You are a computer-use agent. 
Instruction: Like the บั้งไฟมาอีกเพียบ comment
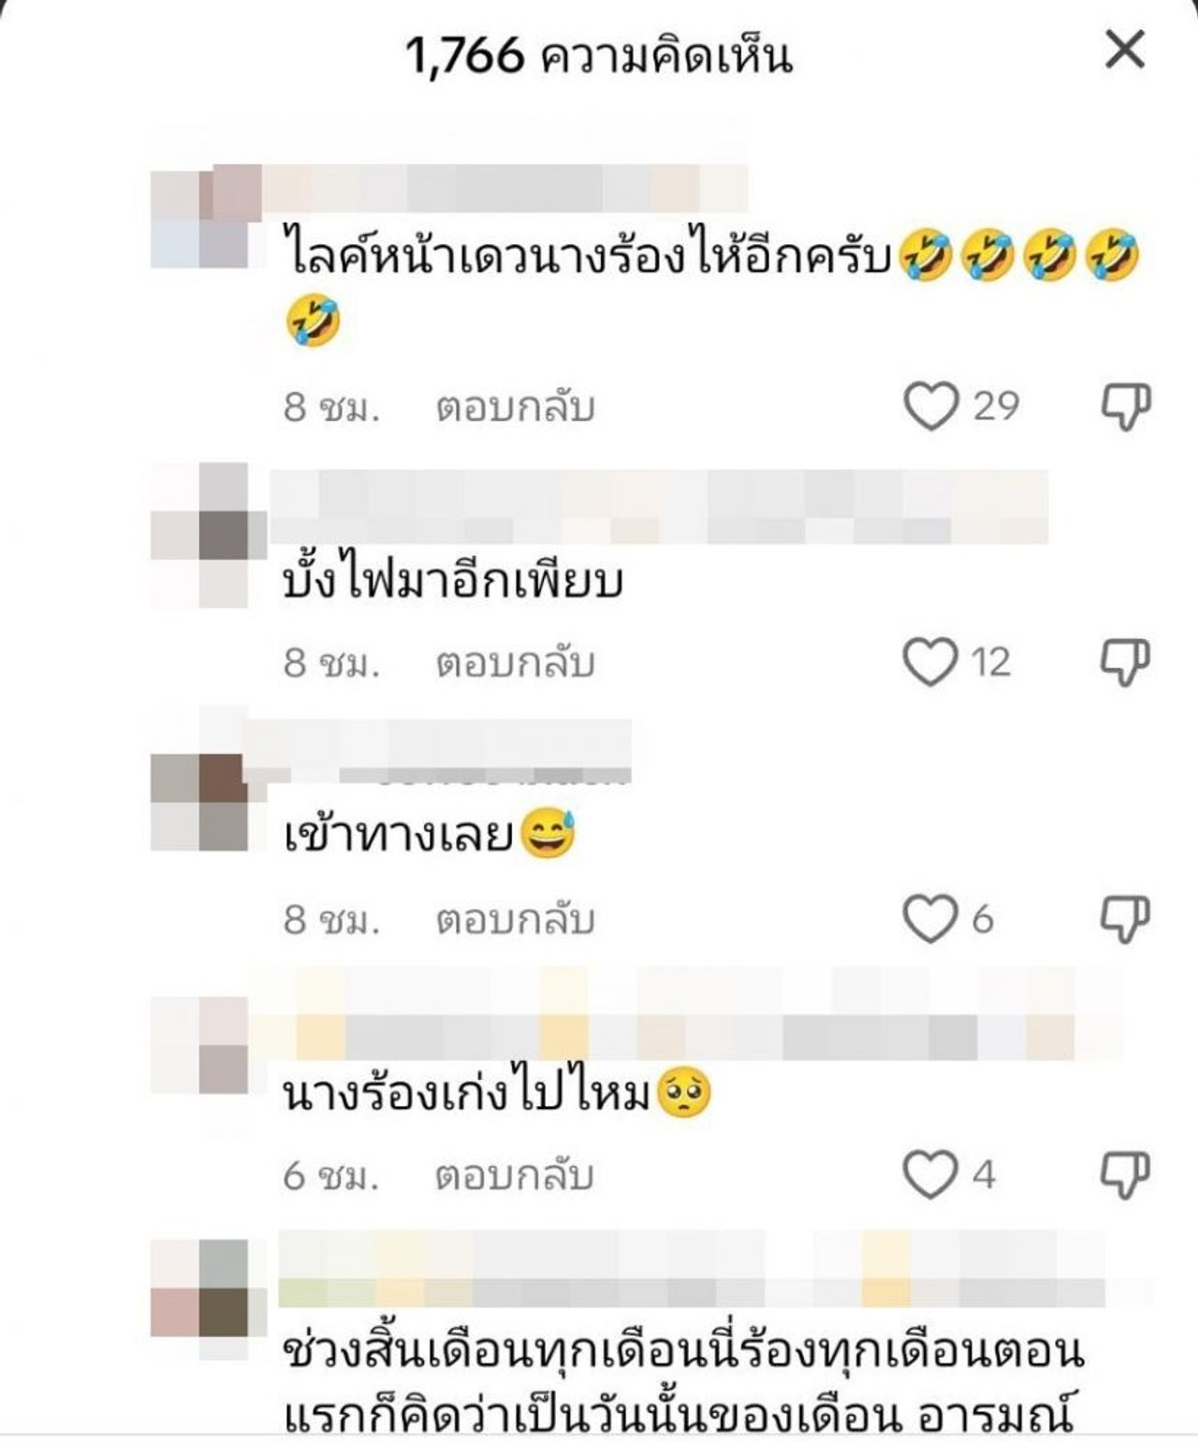930,662
